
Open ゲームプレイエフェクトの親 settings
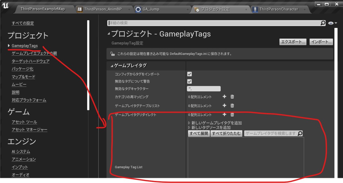coord(34,53)
